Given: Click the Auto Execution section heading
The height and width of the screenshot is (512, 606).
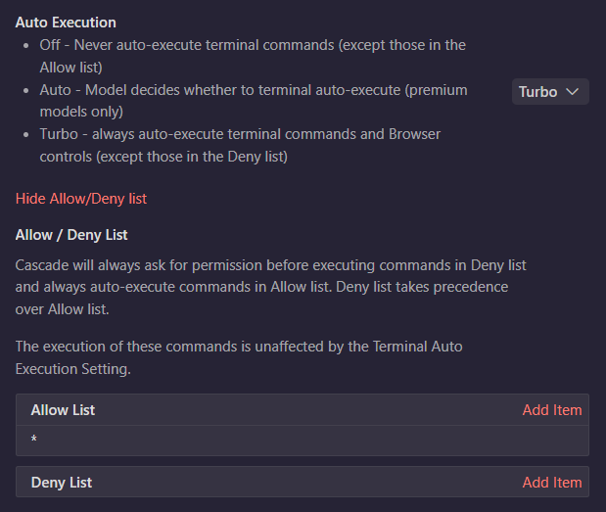Looking at the screenshot, I should pyautogui.click(x=66, y=23).
